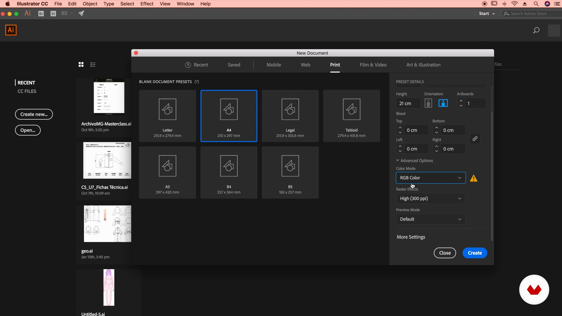Select the Legal preset
Image resolution: width=562 pixels, height=316 pixels.
point(290,116)
